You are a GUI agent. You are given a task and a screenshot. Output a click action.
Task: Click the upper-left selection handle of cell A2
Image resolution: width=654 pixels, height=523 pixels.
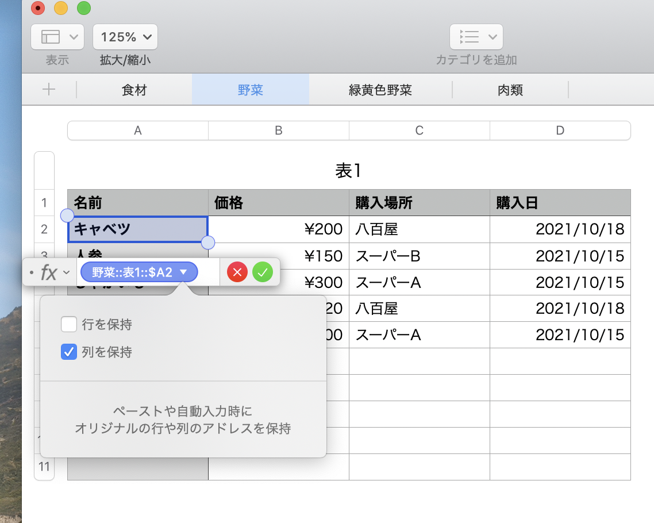coord(67,216)
